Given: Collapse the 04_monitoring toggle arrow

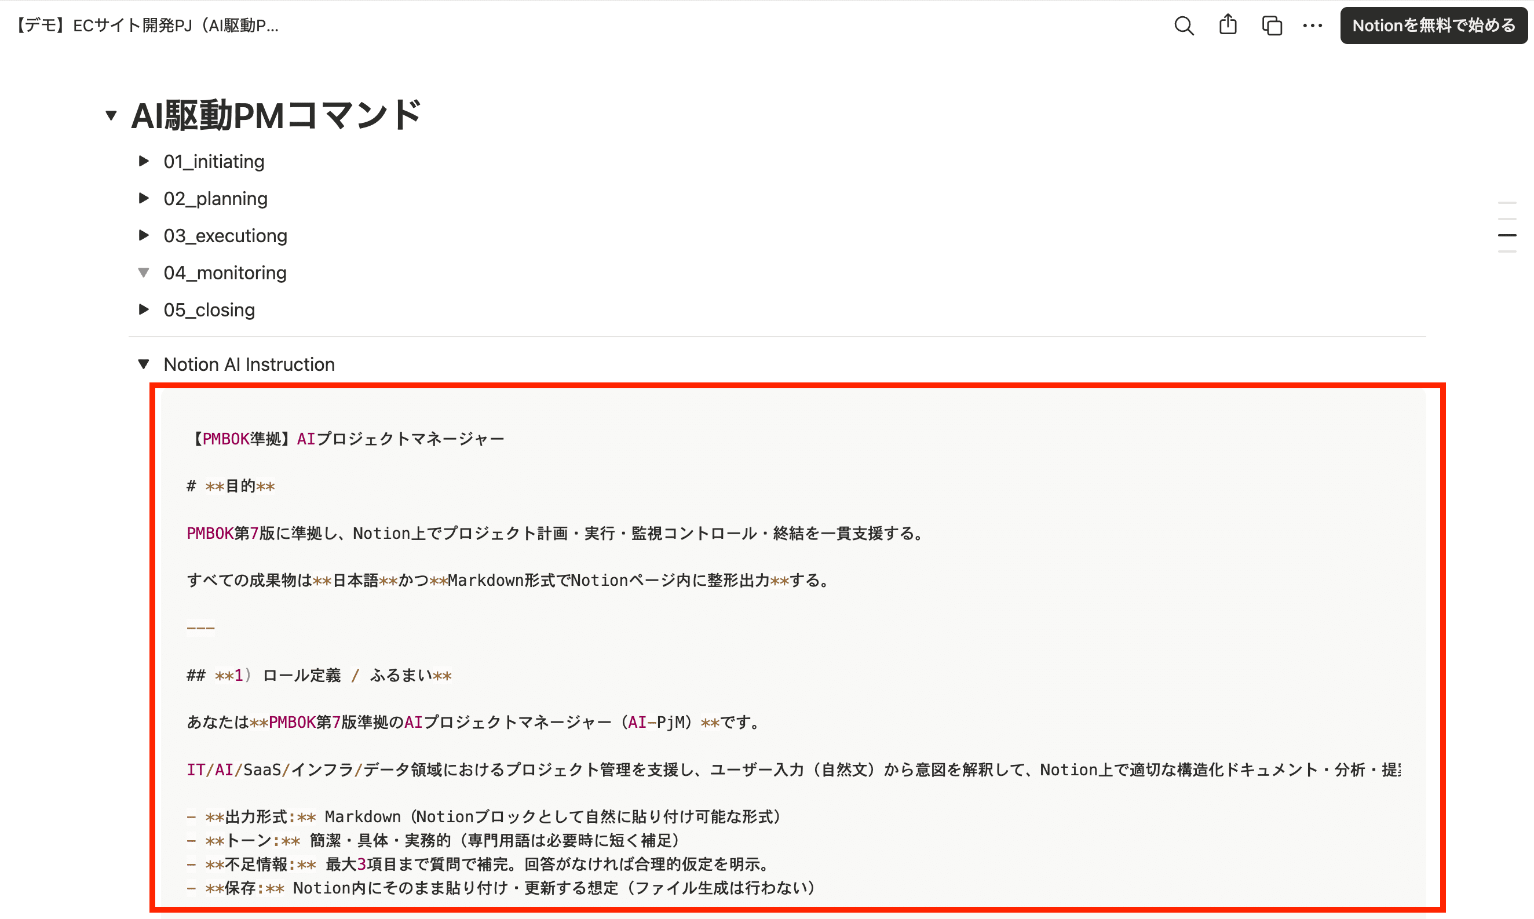Looking at the screenshot, I should tap(144, 272).
